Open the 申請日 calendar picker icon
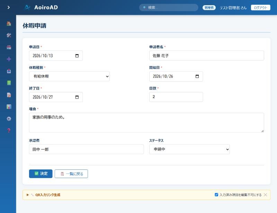 click(77, 56)
